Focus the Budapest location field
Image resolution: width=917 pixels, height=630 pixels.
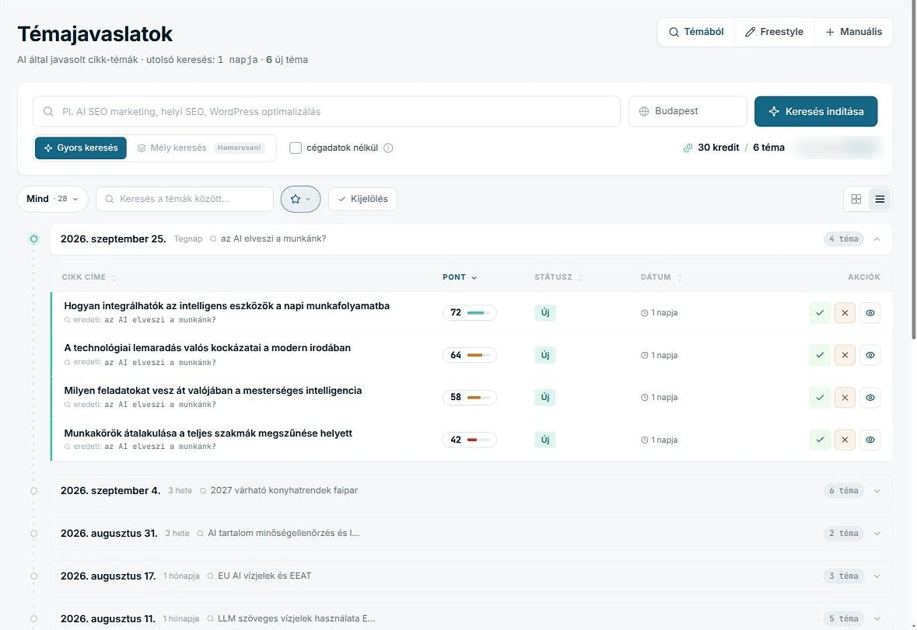coord(688,112)
